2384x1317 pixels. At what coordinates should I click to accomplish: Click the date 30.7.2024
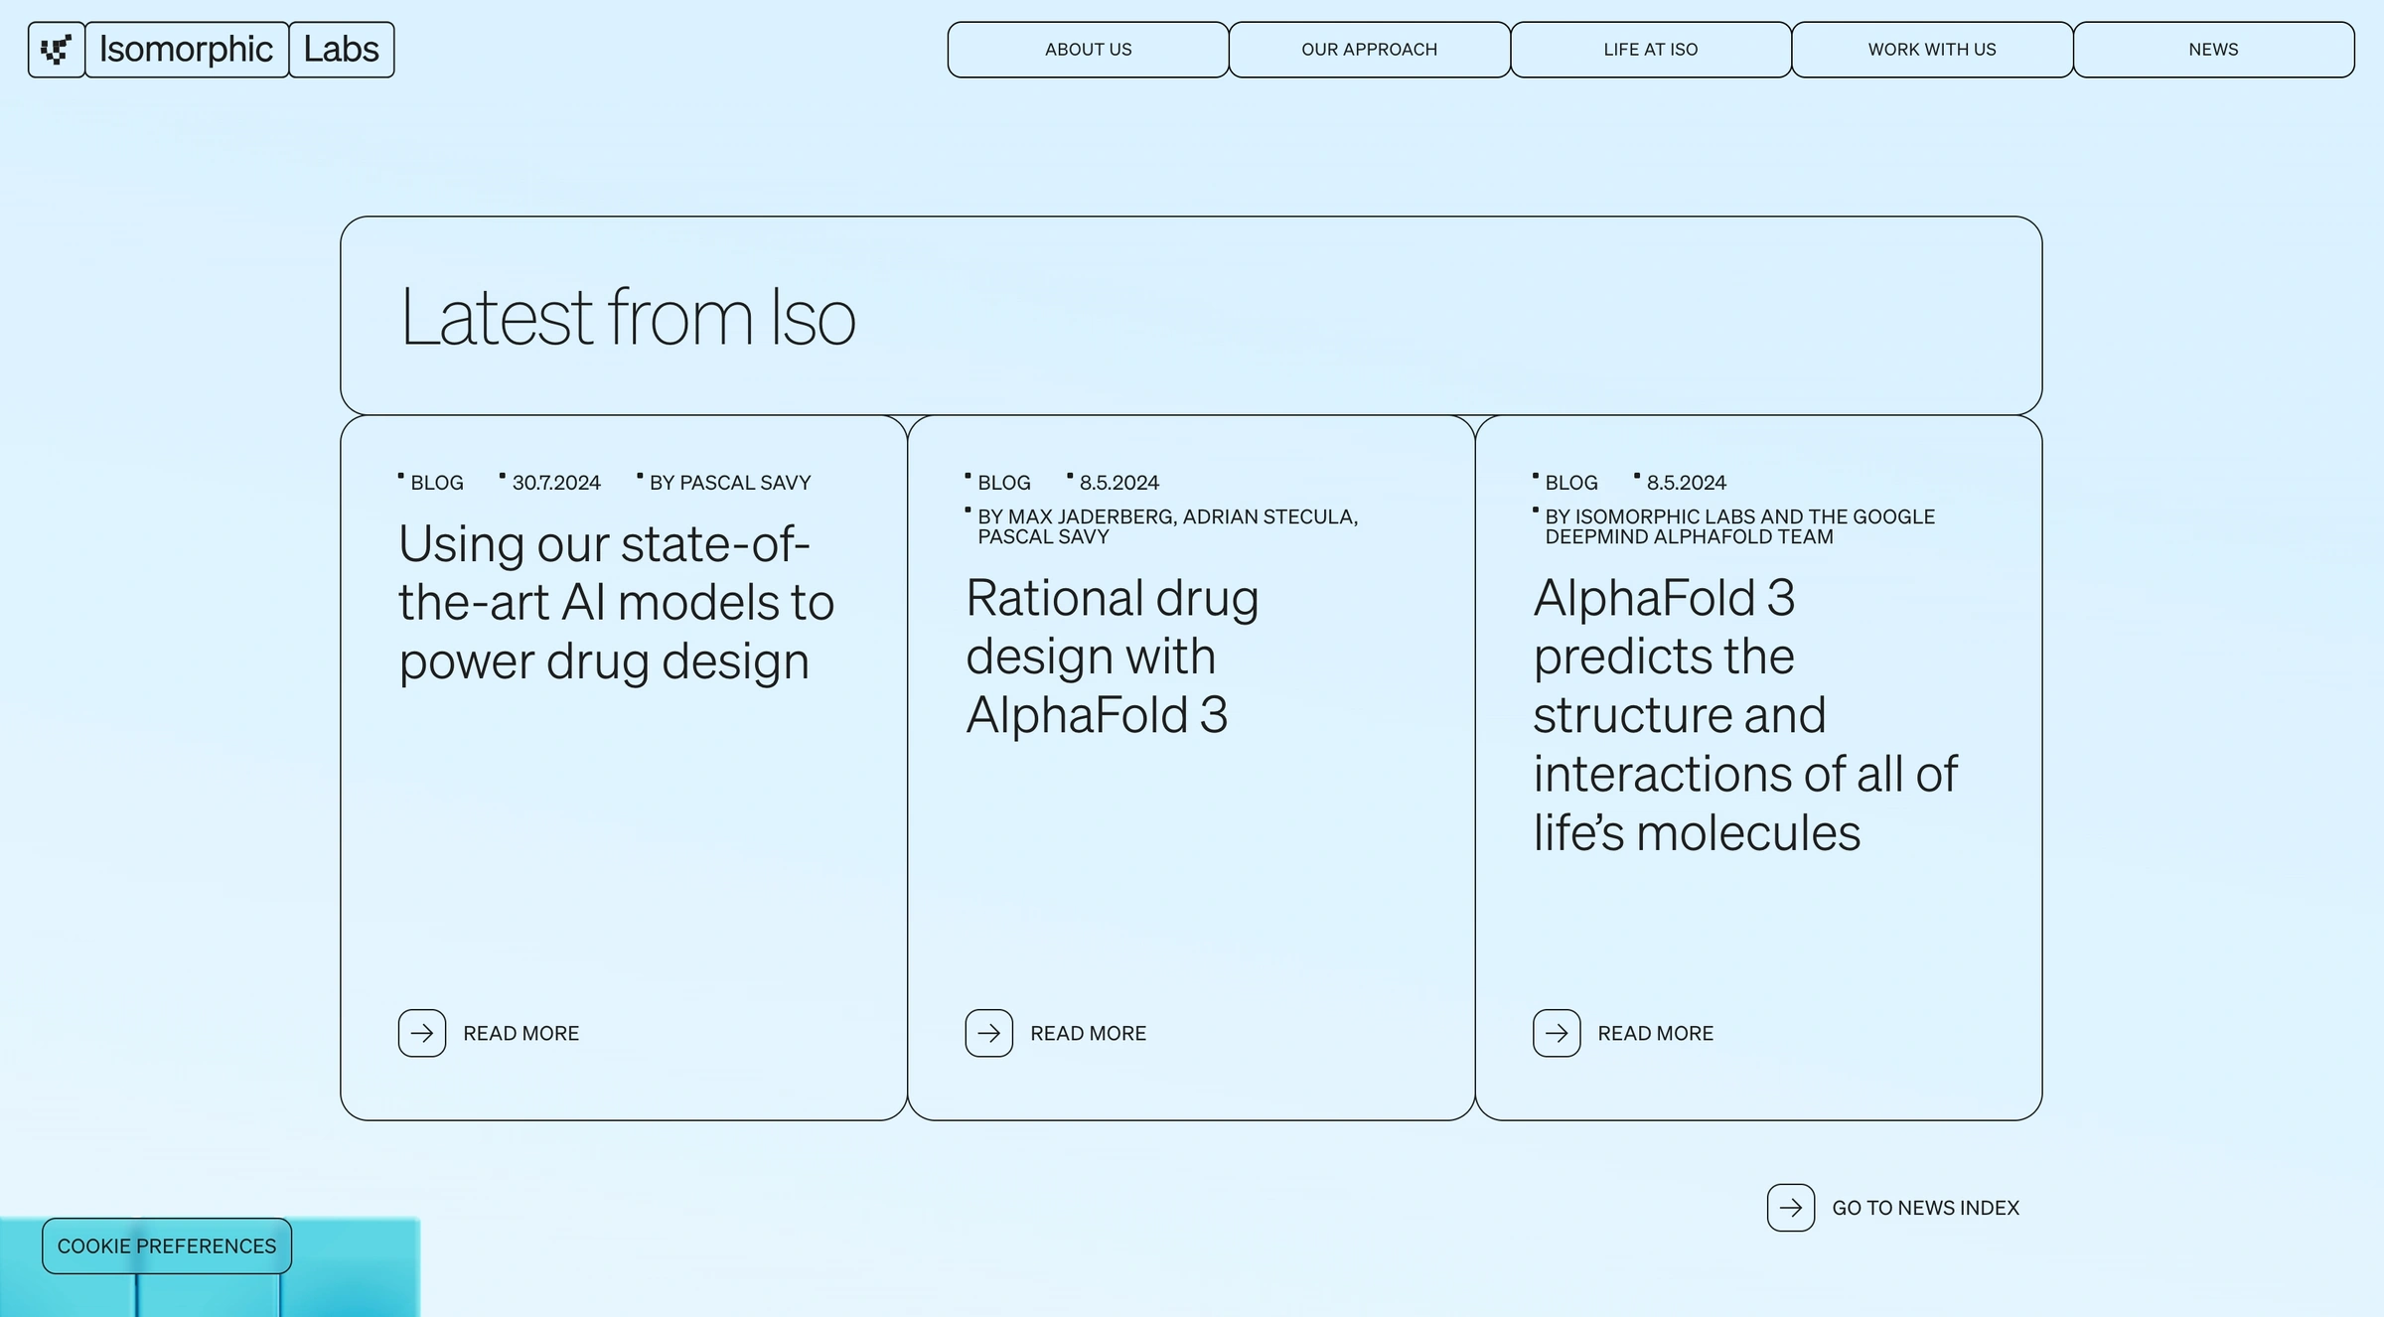pyautogui.click(x=556, y=483)
